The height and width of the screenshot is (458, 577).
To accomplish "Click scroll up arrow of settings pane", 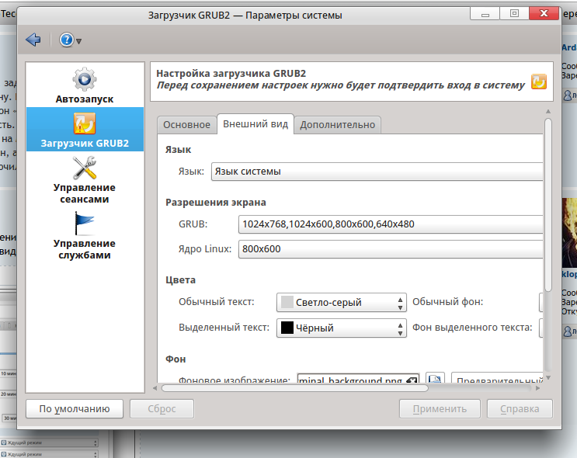I will 548,111.
